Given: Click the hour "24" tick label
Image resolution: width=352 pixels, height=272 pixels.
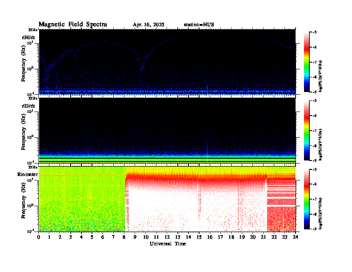Looking at the screenshot, I should pyautogui.click(x=296, y=237).
